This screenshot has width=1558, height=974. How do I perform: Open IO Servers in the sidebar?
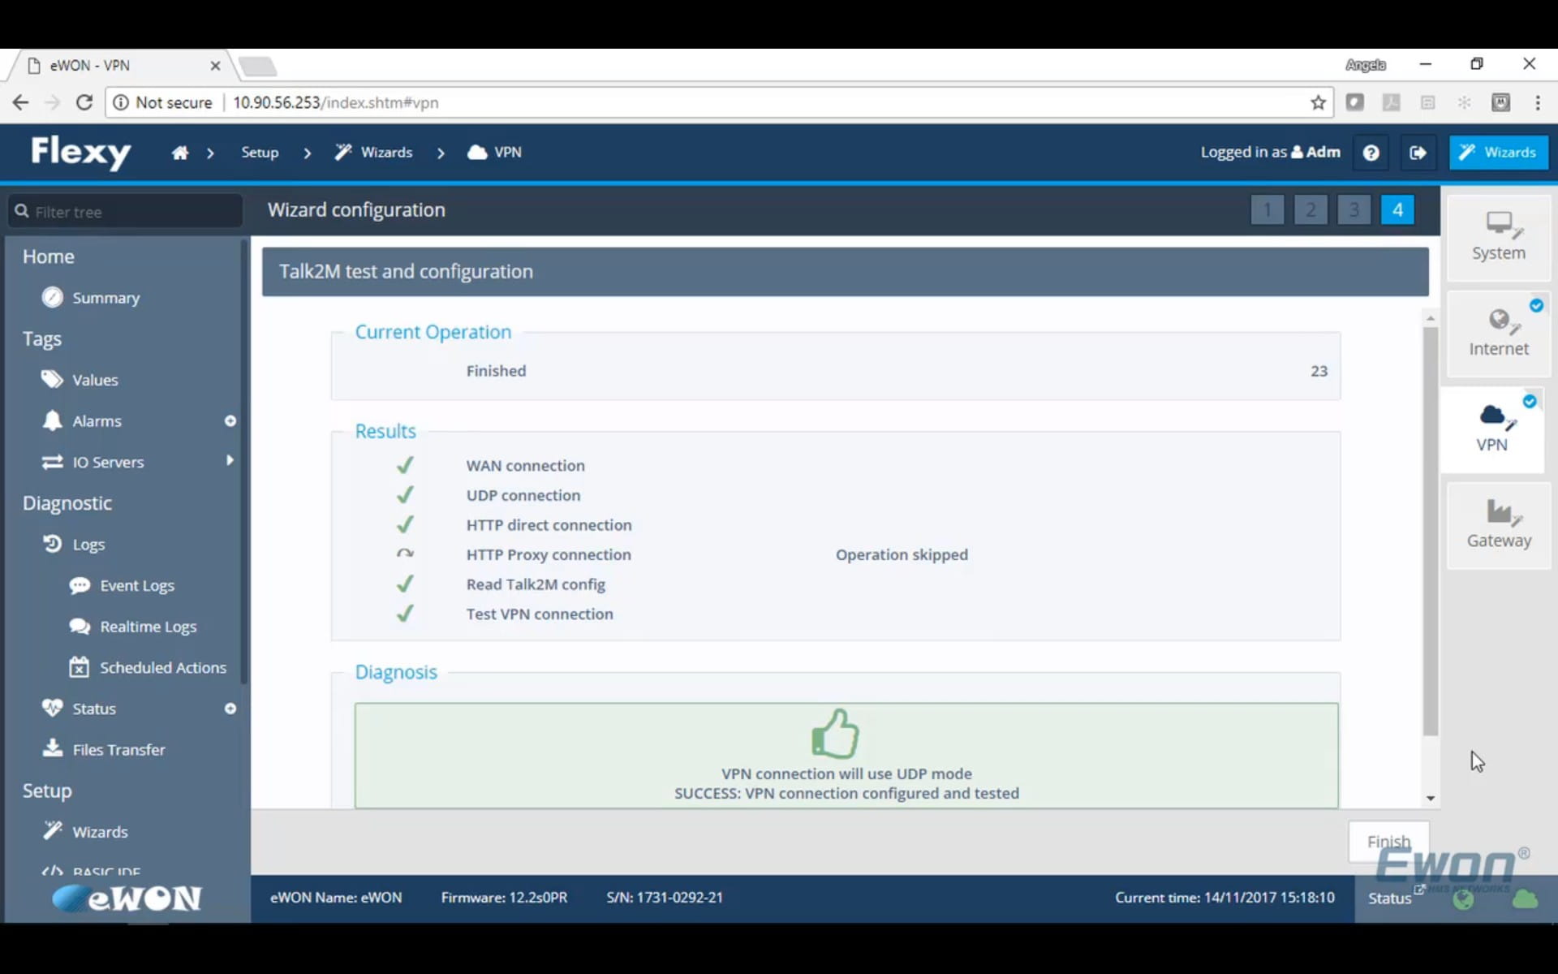(108, 462)
